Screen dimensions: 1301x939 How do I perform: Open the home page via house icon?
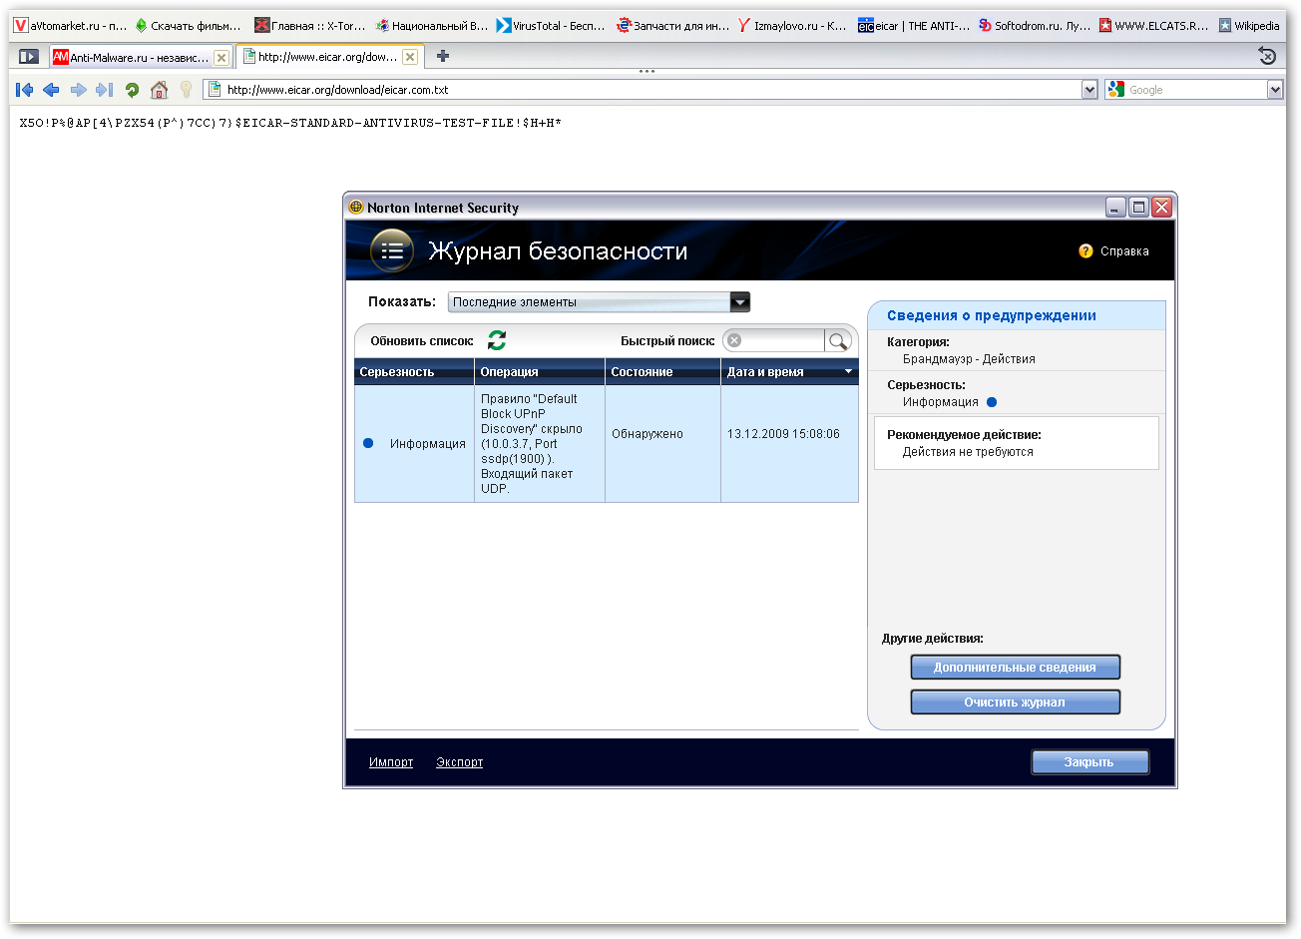click(159, 90)
